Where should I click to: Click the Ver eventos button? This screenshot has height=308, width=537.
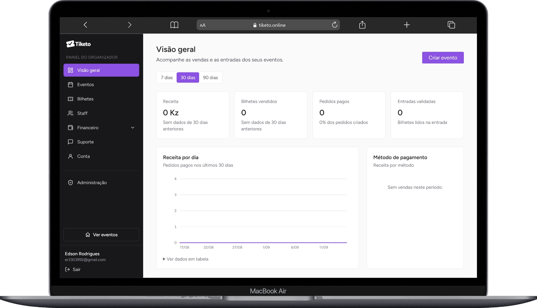(x=101, y=235)
